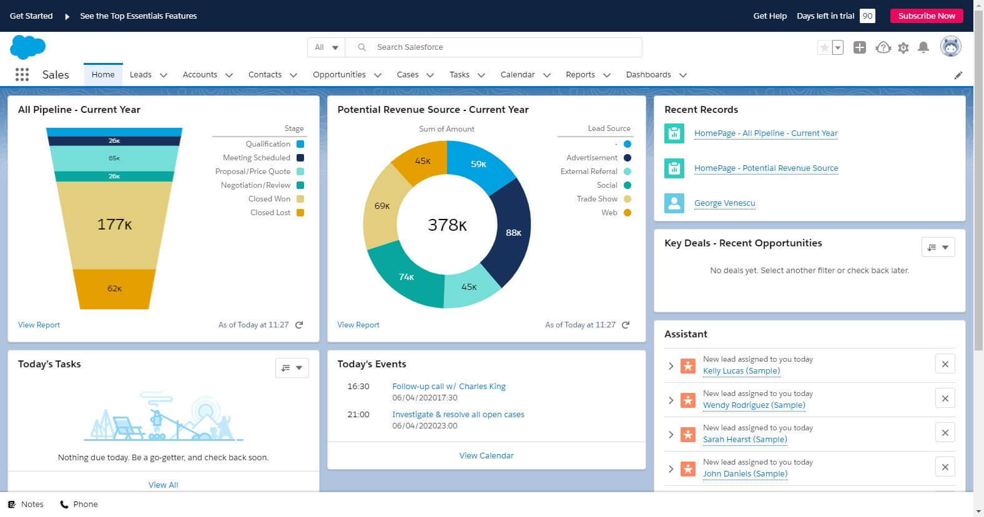Click the search magnifier icon

(x=362, y=47)
